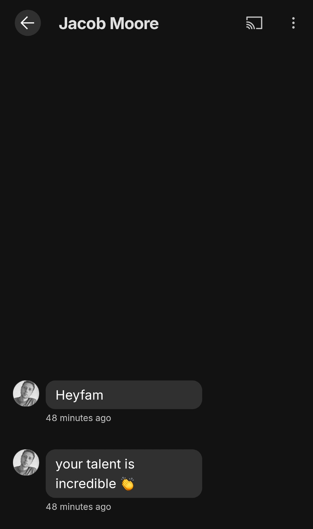Open avatar beside the talent message
This screenshot has width=313, height=529.
26,462
